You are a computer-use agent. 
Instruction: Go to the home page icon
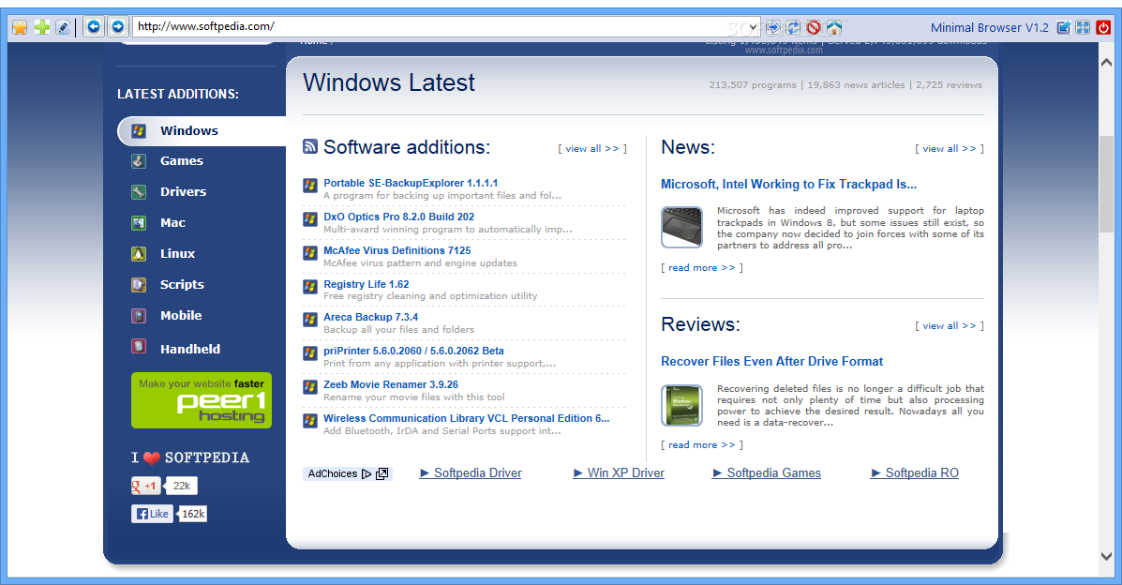tap(834, 27)
